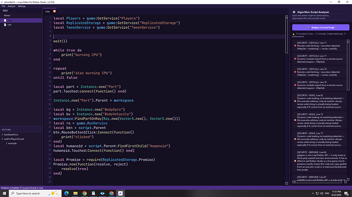Image resolution: width=352 pixels, height=197 pixels.
Task: Click editor scroll-up arrow
Action: coord(286,17)
